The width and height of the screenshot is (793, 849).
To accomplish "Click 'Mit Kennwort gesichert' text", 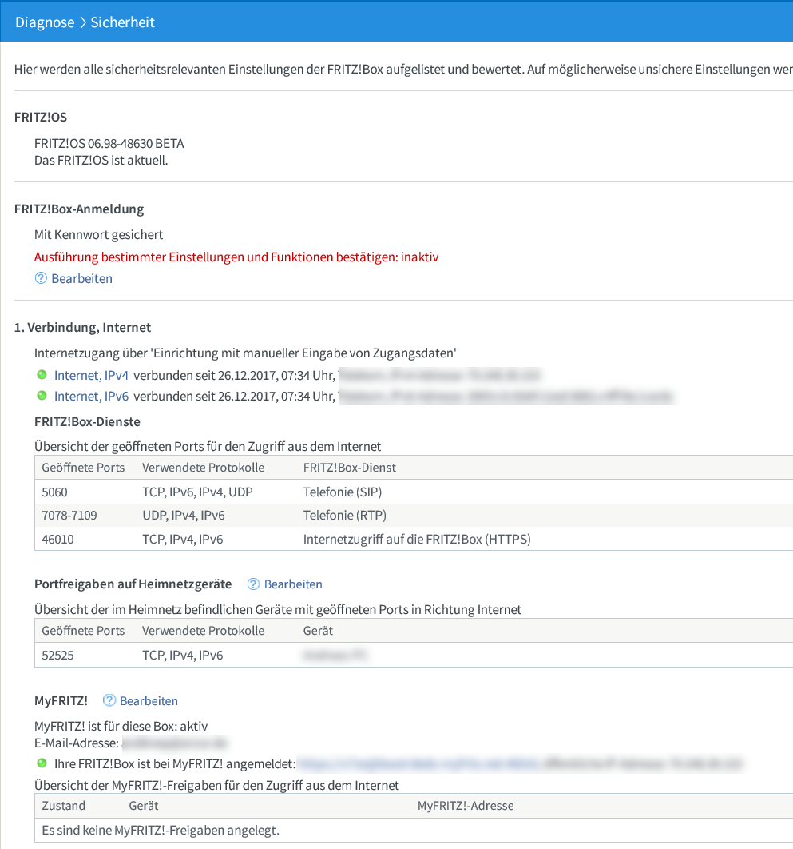I will [98, 234].
